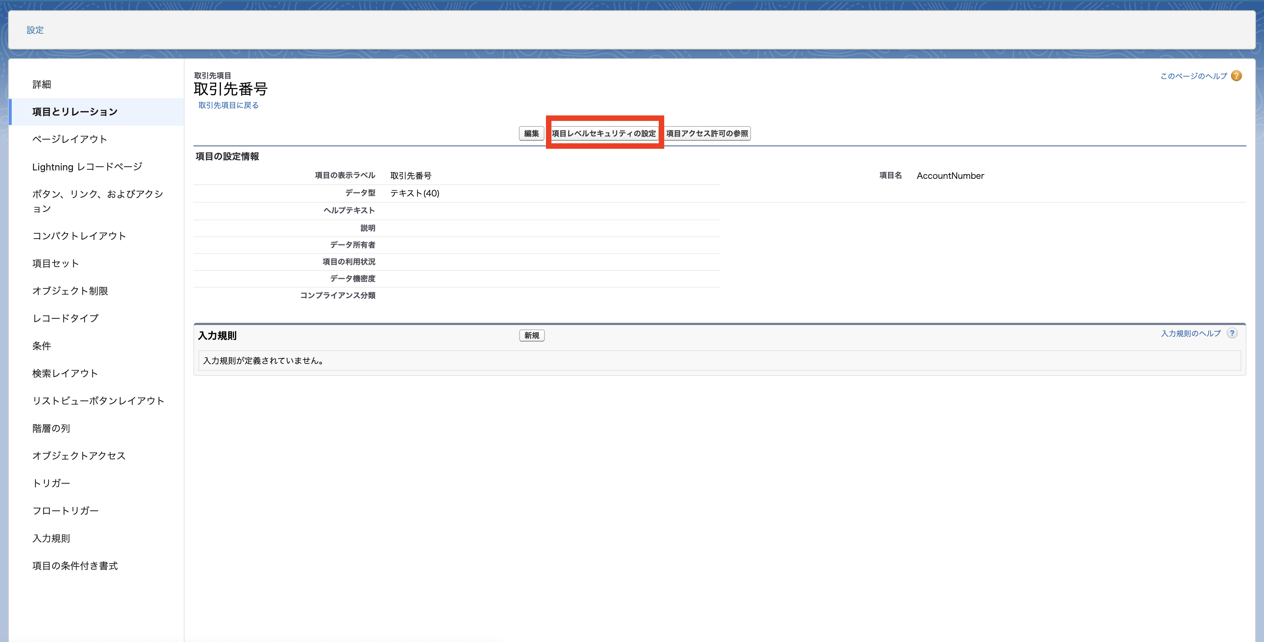Screen dimensions: 1264x642
Task: Click the orange page help question icon
Action: [x=1237, y=75]
